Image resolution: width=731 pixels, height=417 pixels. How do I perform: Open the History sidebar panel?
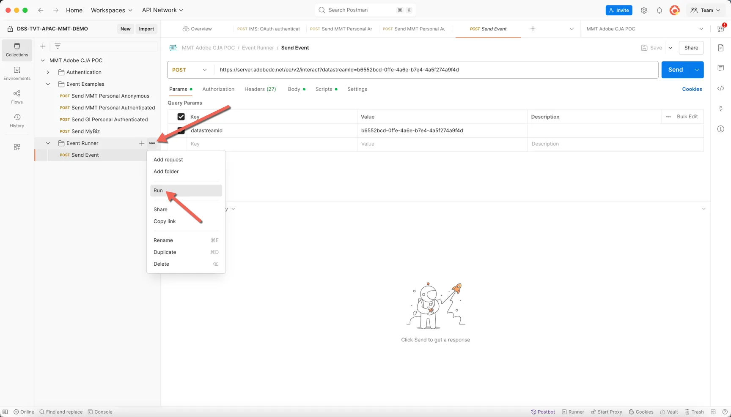pos(17,121)
